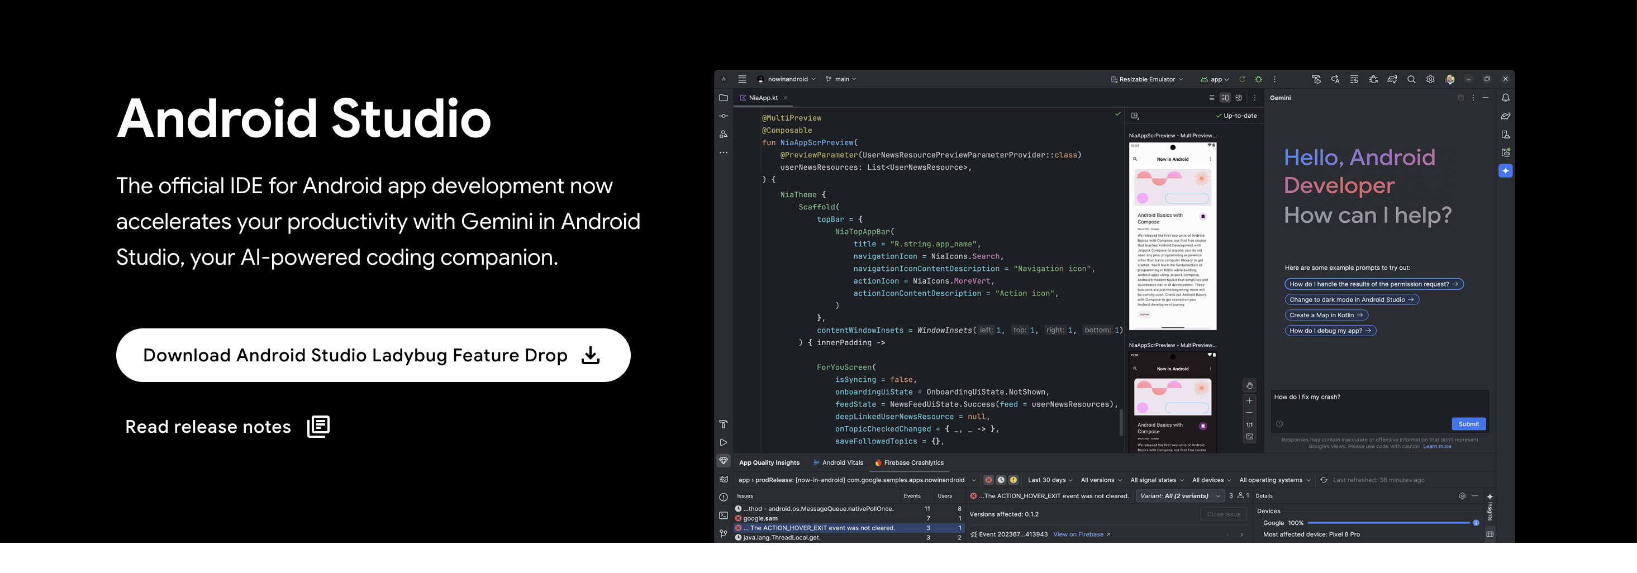Toggle the ANR clock issues filter
Image resolution: width=1637 pixels, height=573 pixels.
(x=1001, y=480)
